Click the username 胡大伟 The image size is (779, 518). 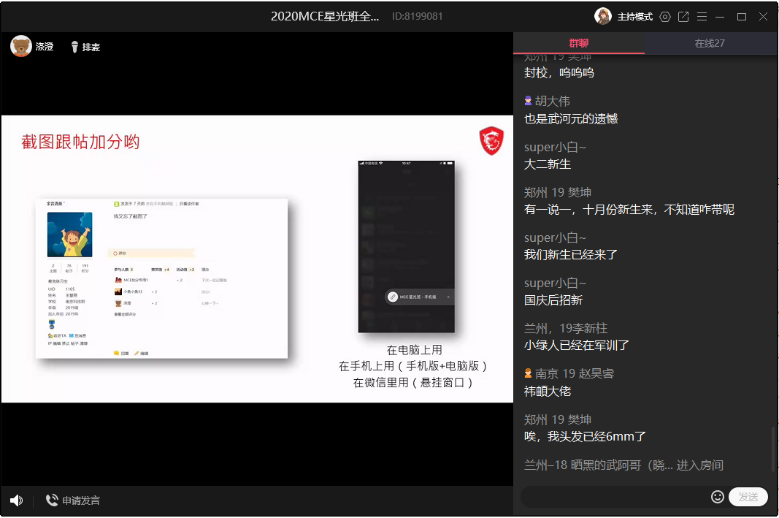click(x=553, y=102)
